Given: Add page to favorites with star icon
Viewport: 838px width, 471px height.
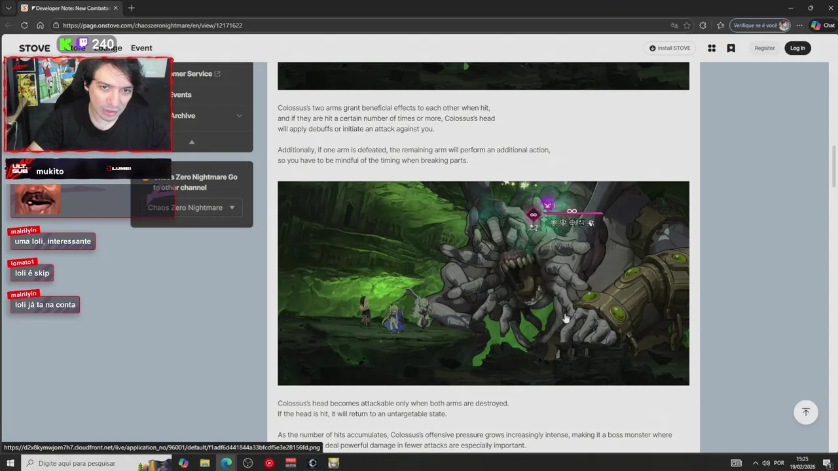Looking at the screenshot, I should pos(687,26).
